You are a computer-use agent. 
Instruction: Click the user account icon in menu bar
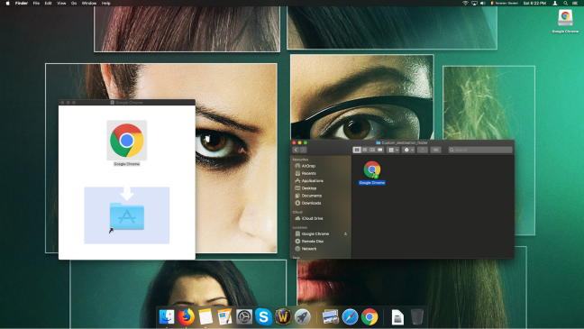pos(555,3)
